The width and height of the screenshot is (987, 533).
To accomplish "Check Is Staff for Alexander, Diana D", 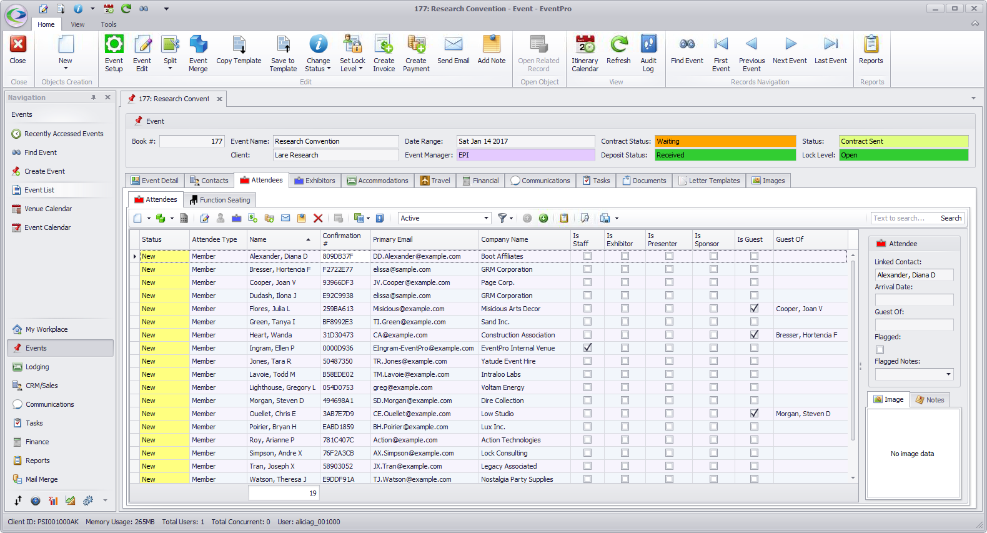I will coord(587,256).
